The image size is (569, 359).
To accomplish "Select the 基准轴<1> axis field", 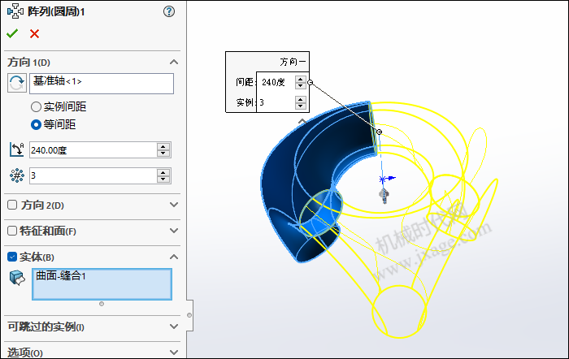I will point(102,84).
